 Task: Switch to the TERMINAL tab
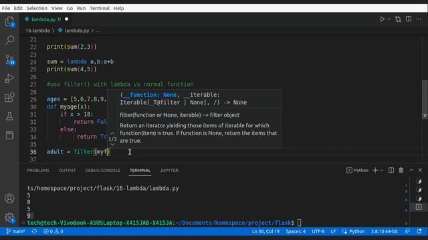(x=140, y=171)
